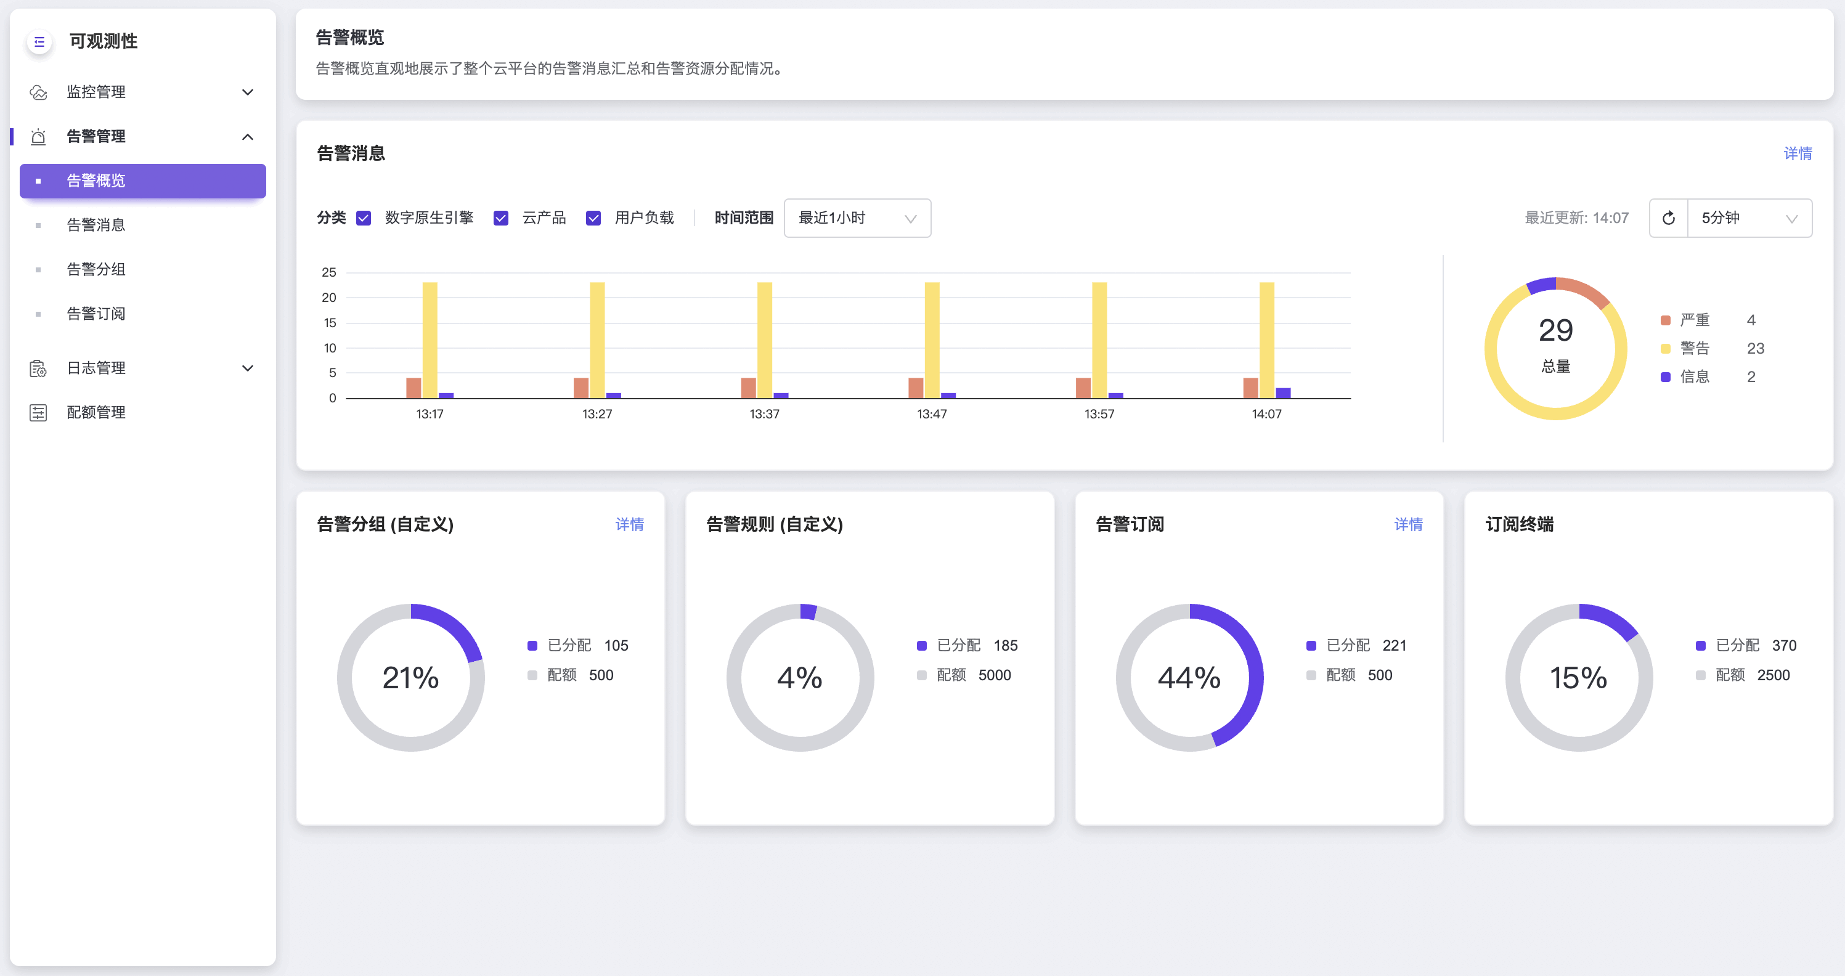Click the 告警管理 alarm bell icon
1845x976 pixels.
[39, 137]
